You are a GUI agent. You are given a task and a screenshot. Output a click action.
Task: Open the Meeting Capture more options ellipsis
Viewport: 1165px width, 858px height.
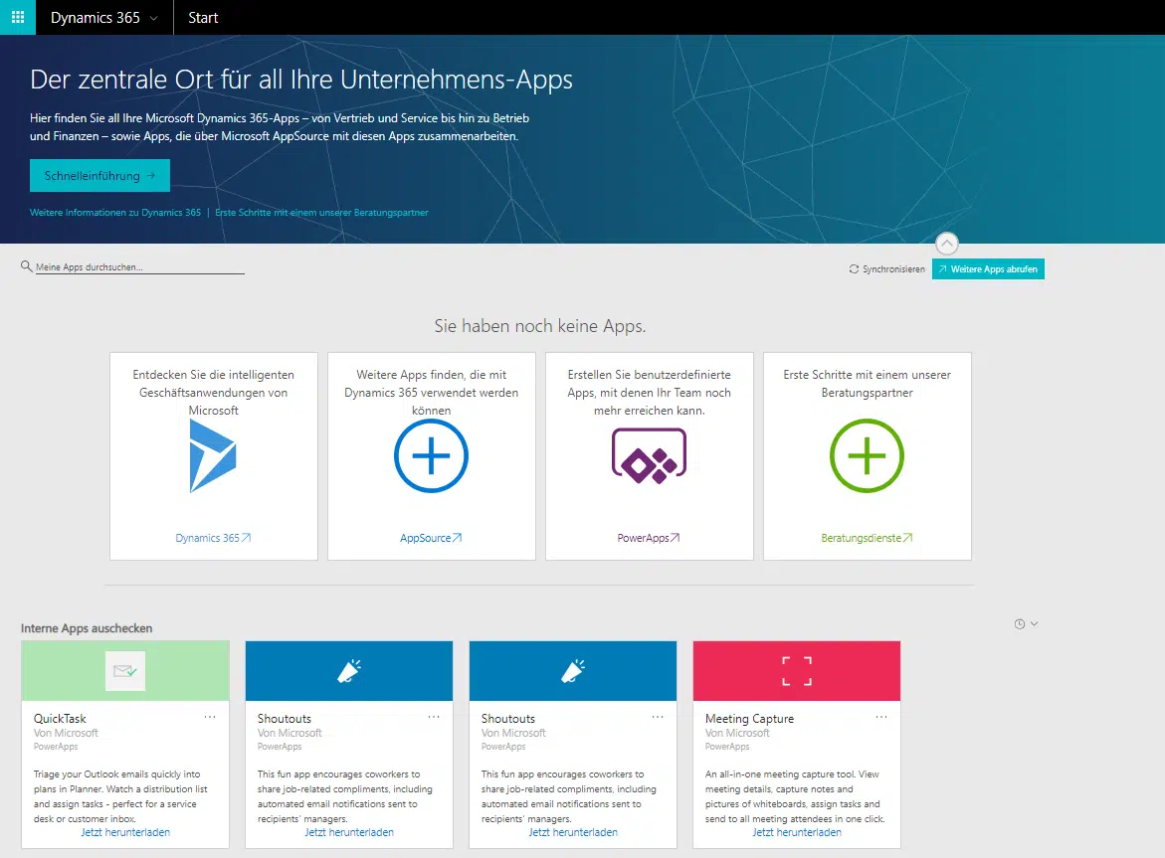tap(881, 717)
